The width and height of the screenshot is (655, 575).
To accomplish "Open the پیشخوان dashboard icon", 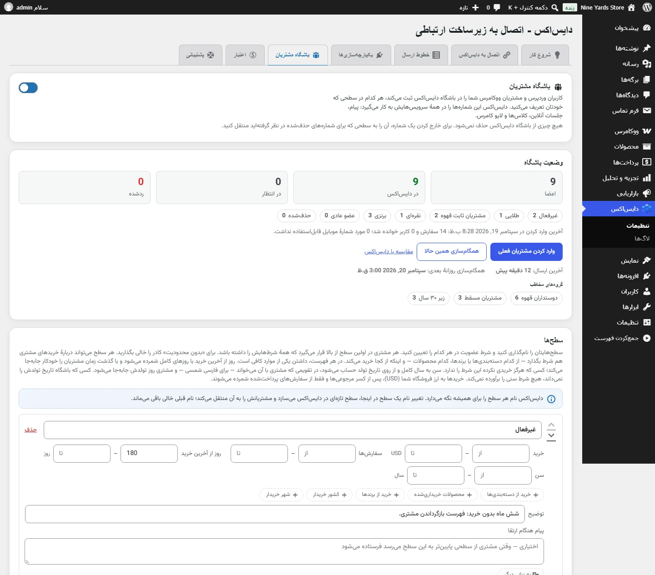I will coord(647,28).
